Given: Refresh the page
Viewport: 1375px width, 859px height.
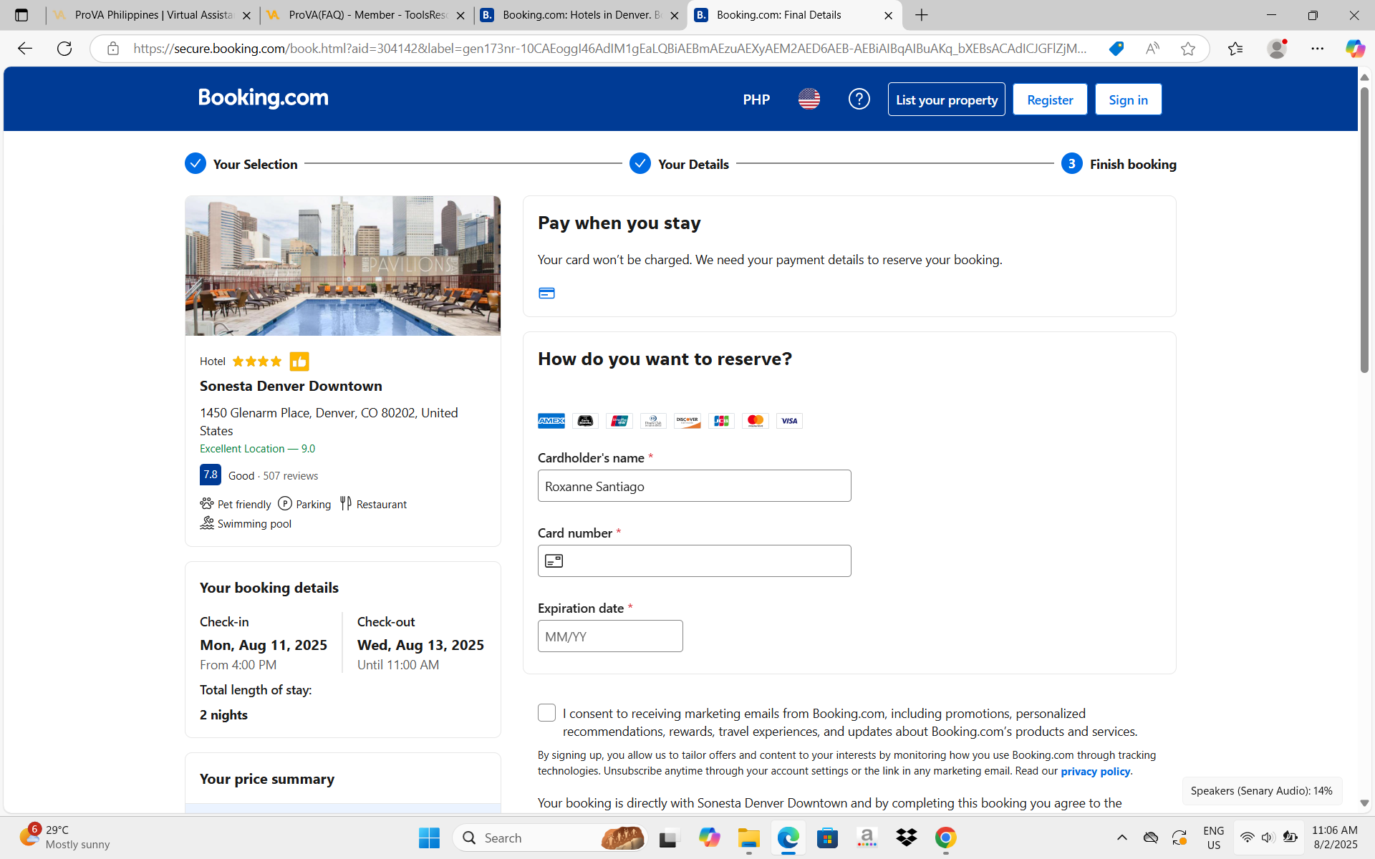Looking at the screenshot, I should (x=64, y=49).
